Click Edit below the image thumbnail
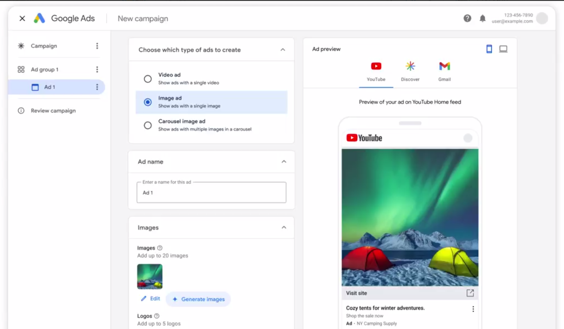Viewport: 564px width, 329px height. pyautogui.click(x=151, y=299)
